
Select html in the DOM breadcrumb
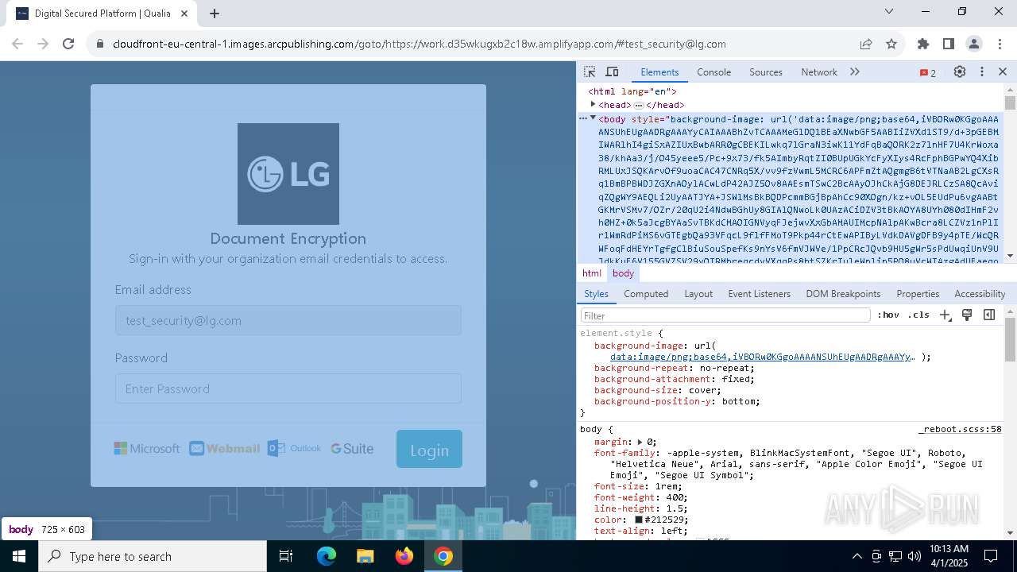592,273
